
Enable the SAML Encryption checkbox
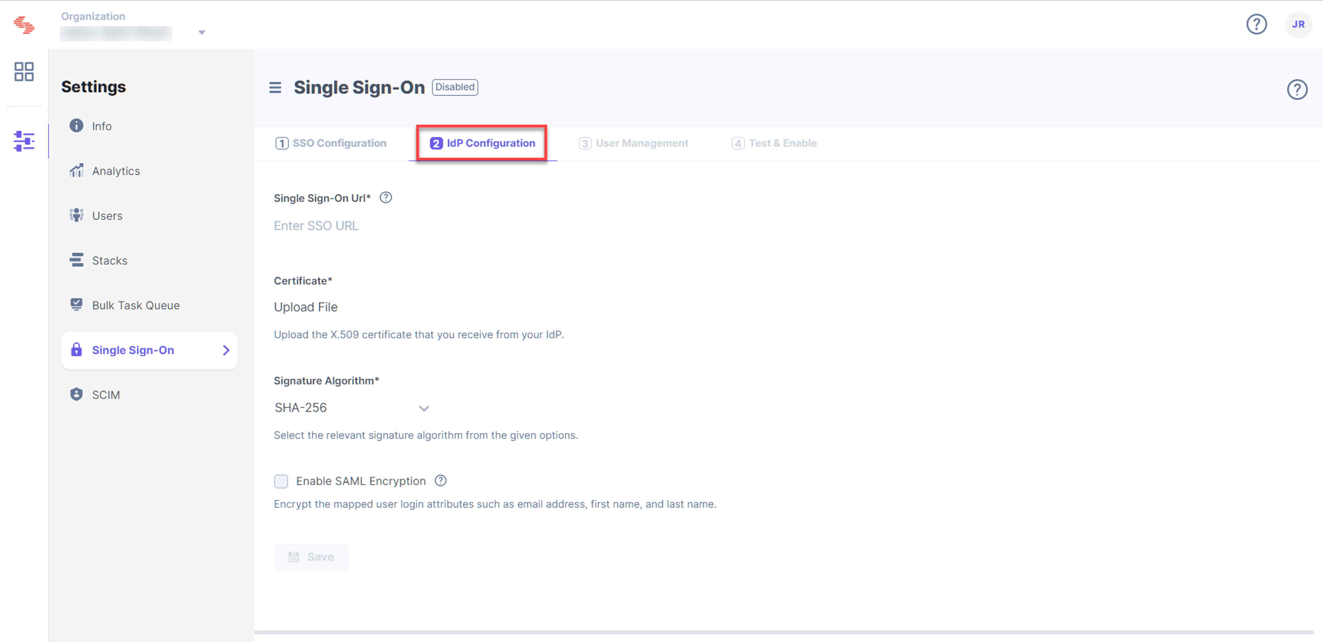[281, 481]
